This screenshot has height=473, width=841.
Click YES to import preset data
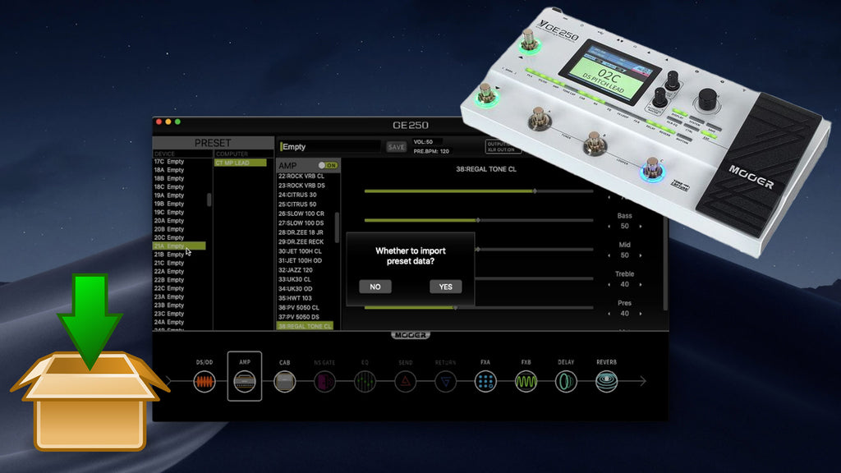tap(444, 287)
